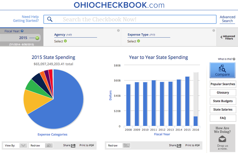Click the Expense Type help icon
Viewport: 238px width, 153px height.
click(x=214, y=30)
